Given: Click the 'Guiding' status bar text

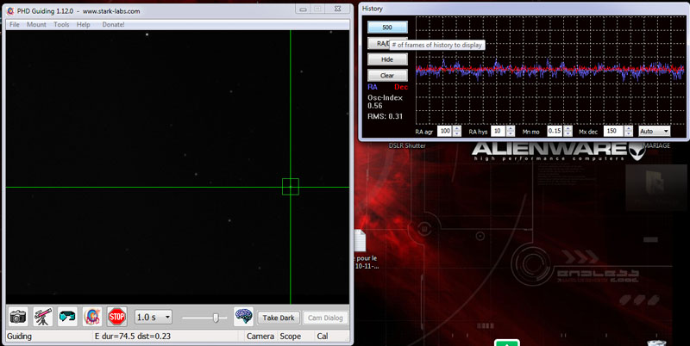Looking at the screenshot, I should tap(19, 337).
